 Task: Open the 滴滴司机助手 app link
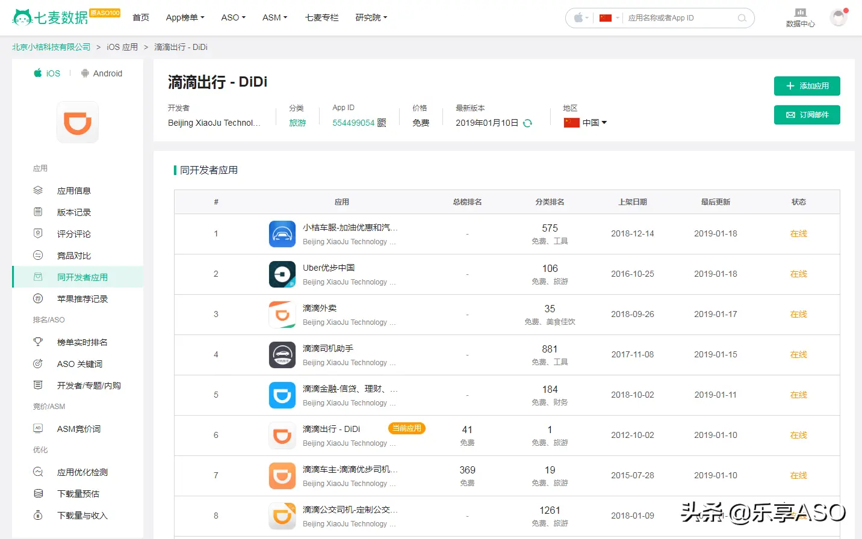pyautogui.click(x=328, y=348)
